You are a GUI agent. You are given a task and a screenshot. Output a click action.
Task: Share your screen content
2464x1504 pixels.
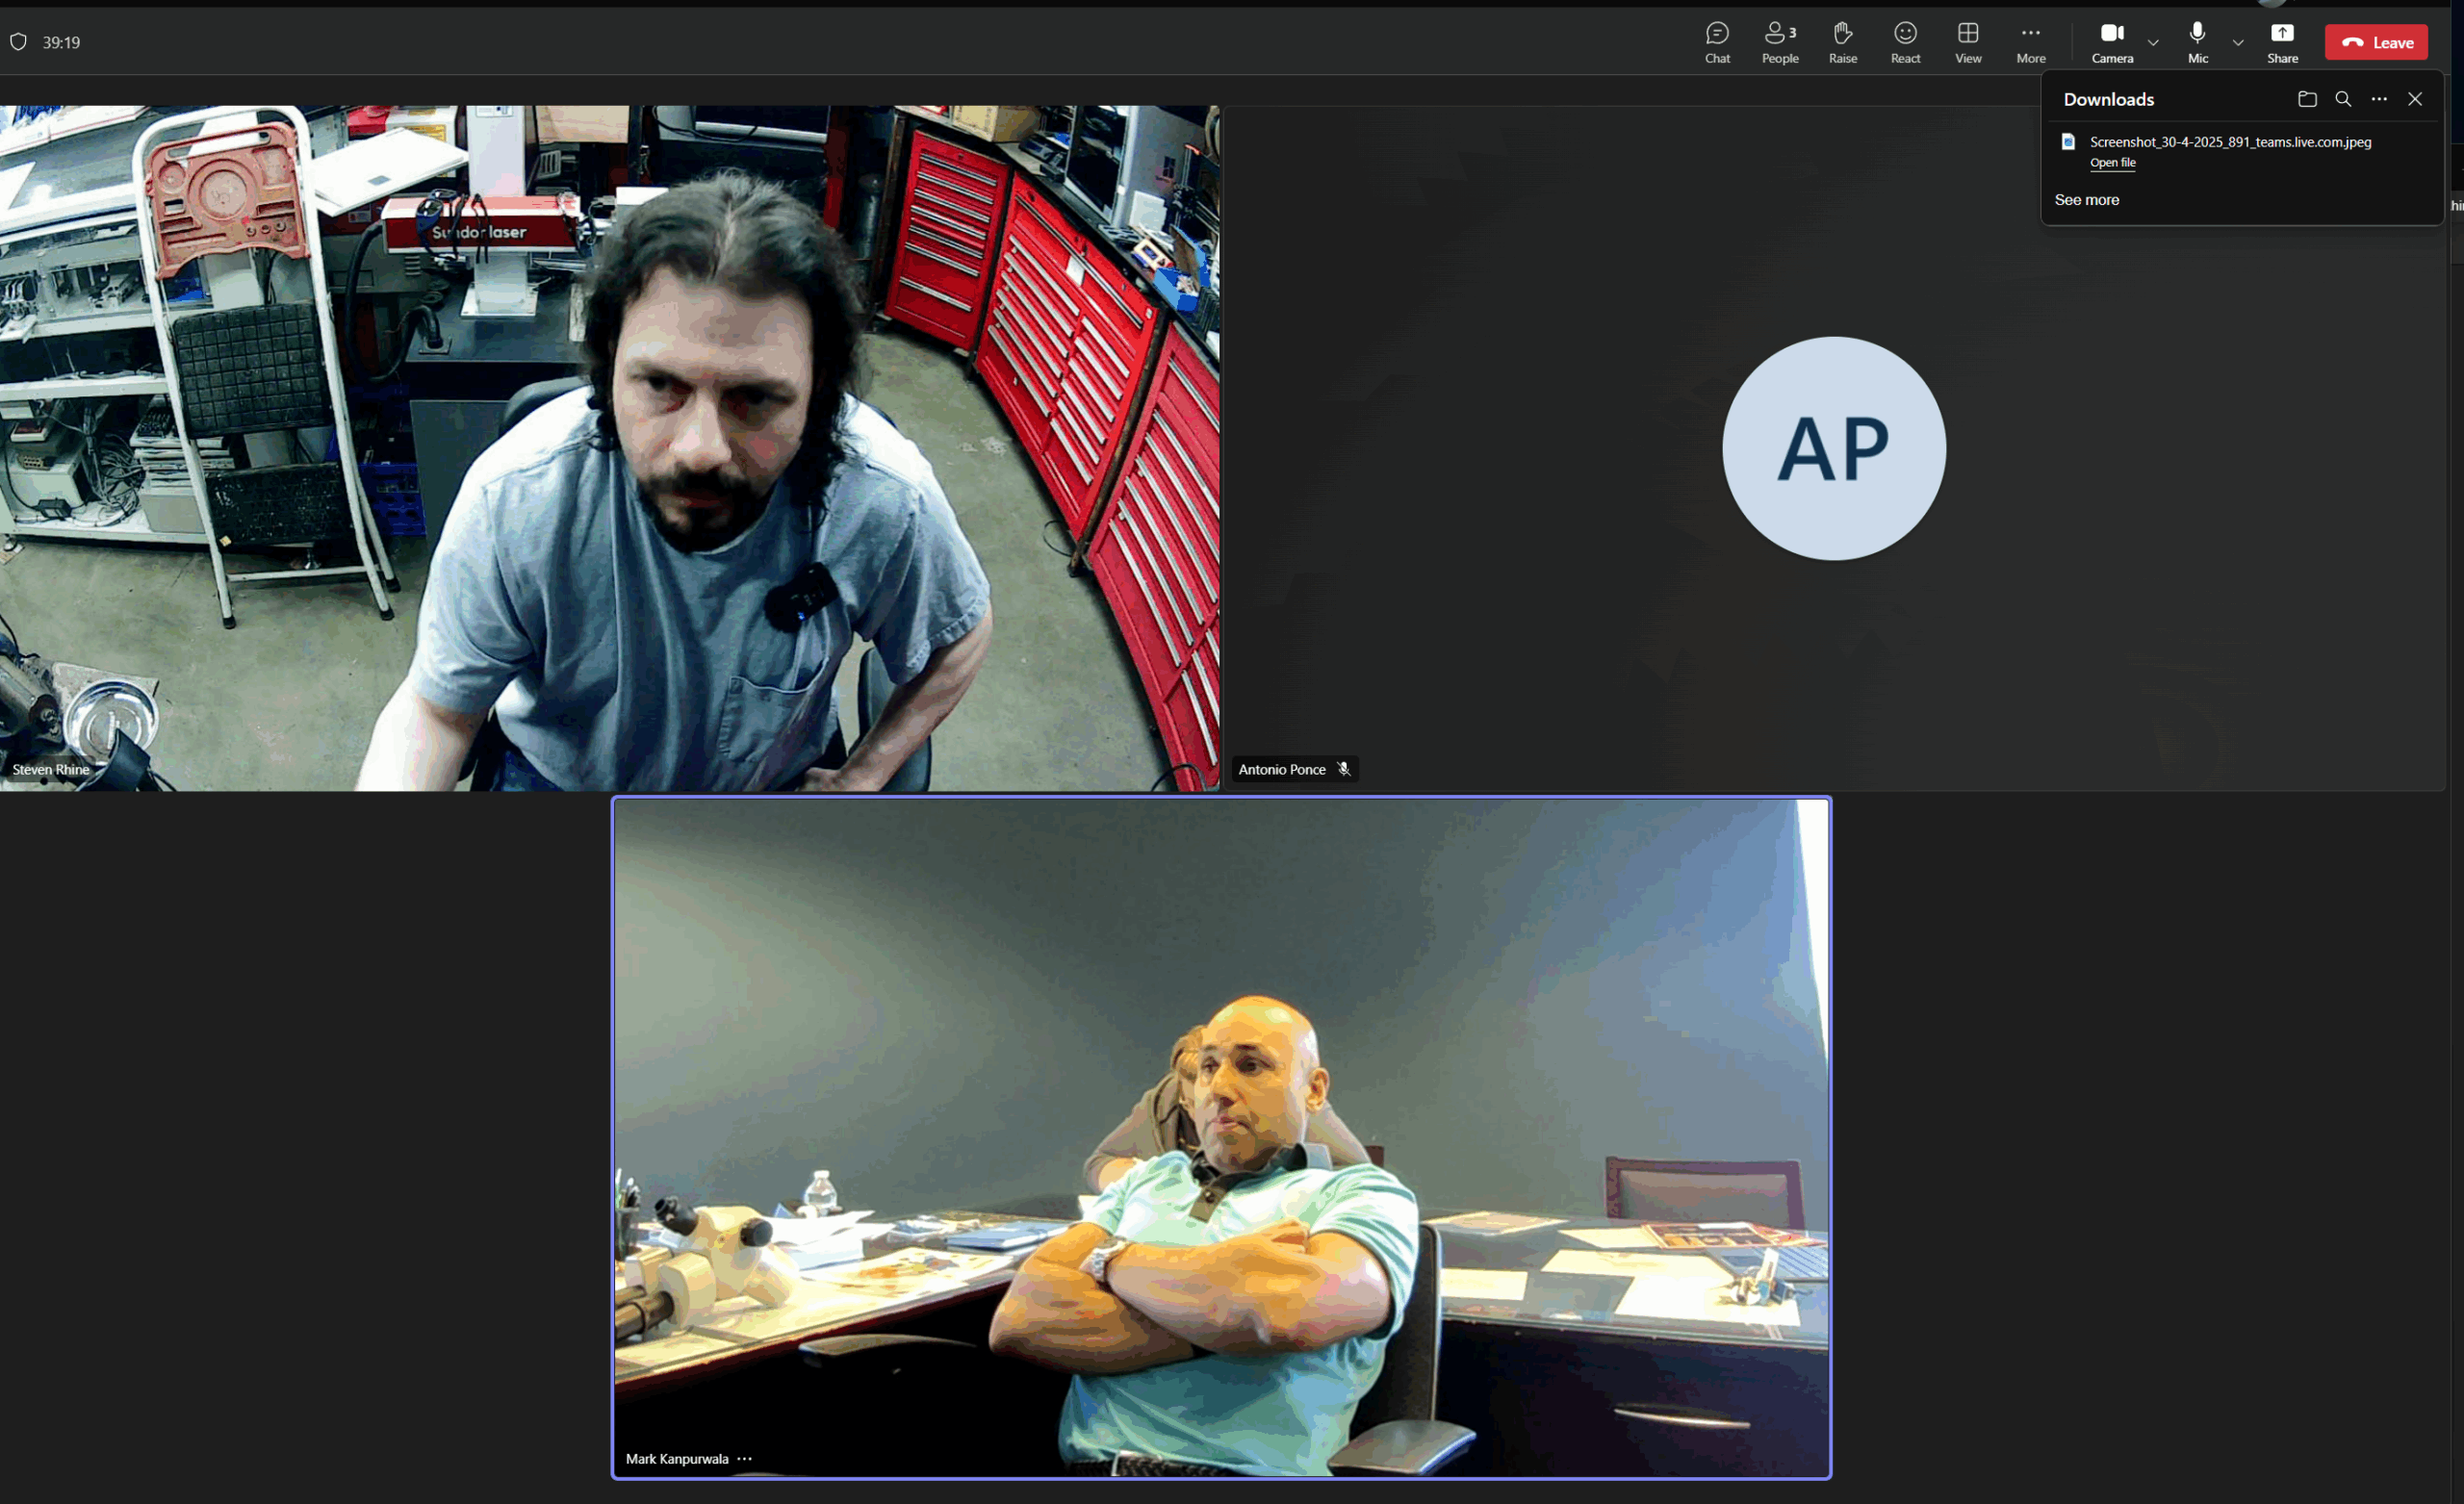(x=2282, y=42)
